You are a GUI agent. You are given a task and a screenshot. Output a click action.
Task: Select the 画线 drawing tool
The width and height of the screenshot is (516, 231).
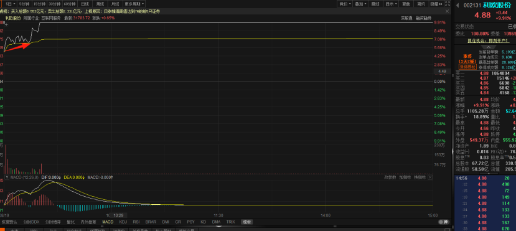[375, 4]
